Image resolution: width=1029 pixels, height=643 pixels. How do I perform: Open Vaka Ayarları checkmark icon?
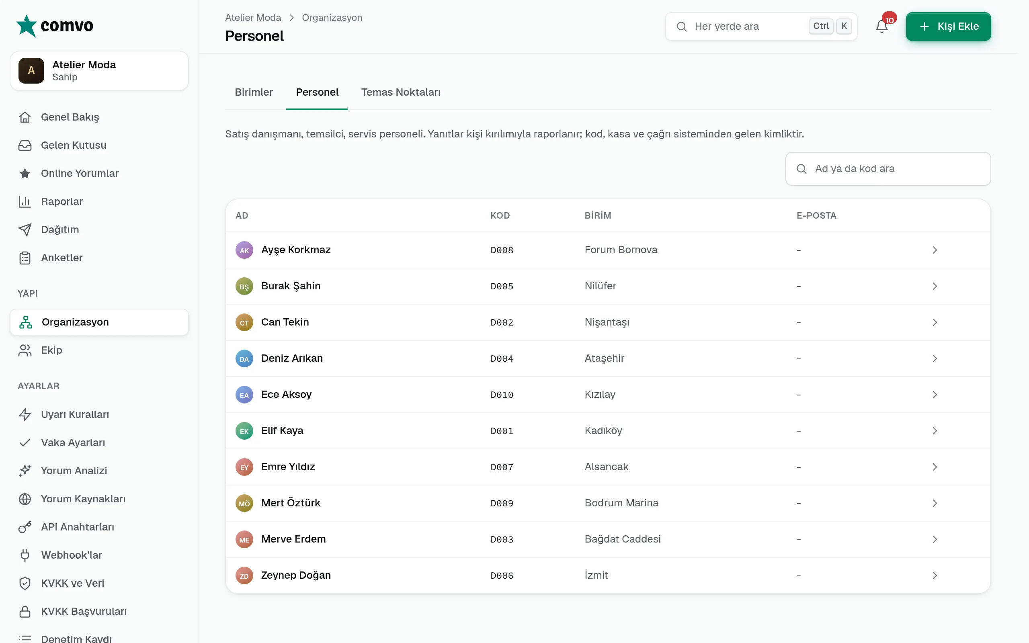[25, 442]
